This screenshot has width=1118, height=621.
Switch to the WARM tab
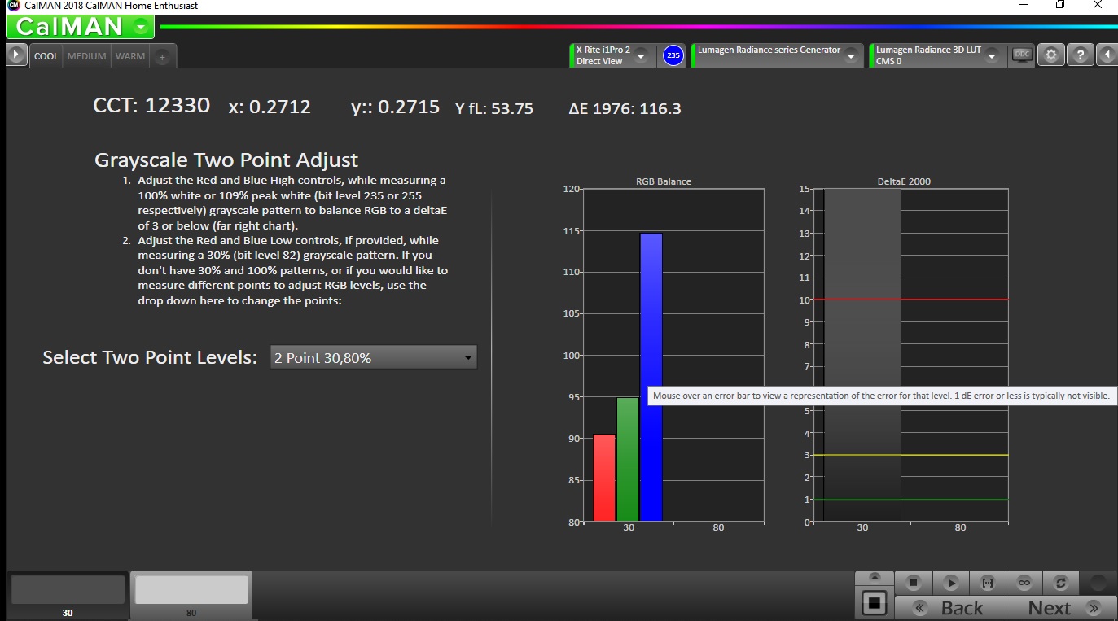click(x=130, y=56)
